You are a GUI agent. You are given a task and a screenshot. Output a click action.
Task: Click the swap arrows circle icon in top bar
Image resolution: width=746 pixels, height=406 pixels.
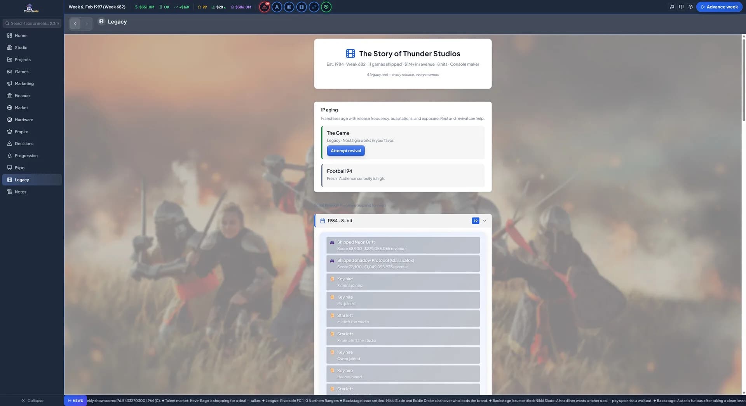point(314,7)
